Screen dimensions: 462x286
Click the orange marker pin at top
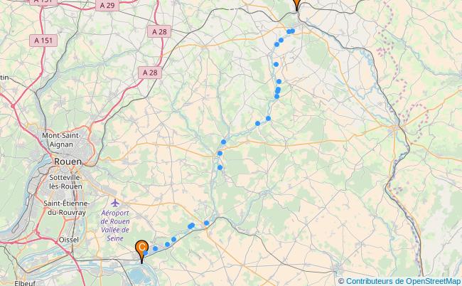click(296, 4)
